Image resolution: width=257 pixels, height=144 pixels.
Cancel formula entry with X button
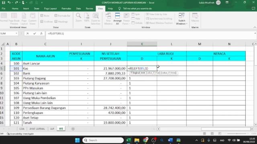pos(28,34)
